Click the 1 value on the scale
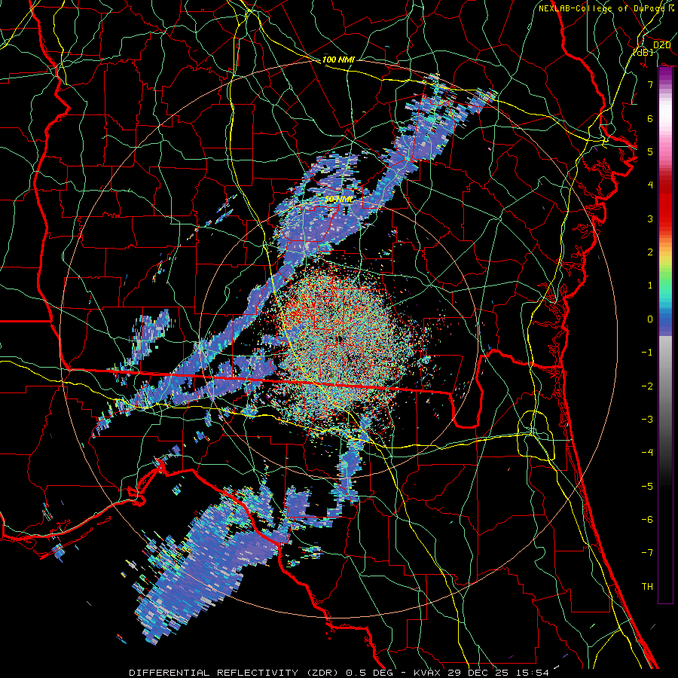This screenshot has height=678, width=678. click(x=650, y=286)
